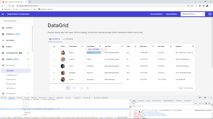213x119 pixels.
Task: Open the About Radzen link
Action: (x=171, y=14)
